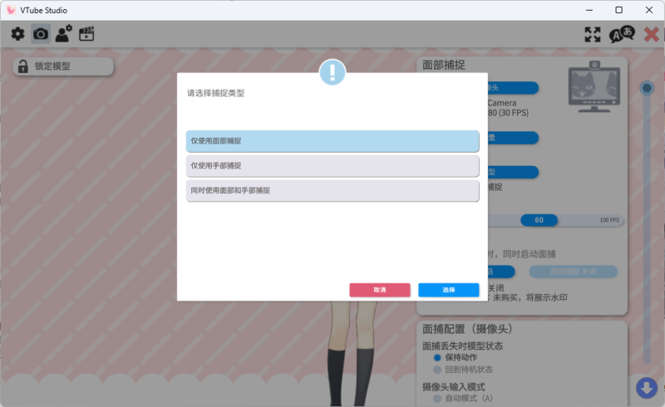Open the gear settings tab
Viewport: 665px width, 407px height.
[17, 34]
